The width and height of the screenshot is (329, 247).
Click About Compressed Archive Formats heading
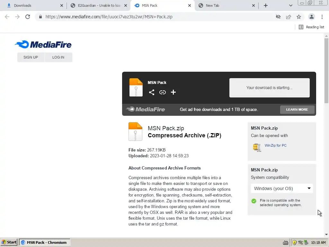pyautogui.click(x=164, y=168)
